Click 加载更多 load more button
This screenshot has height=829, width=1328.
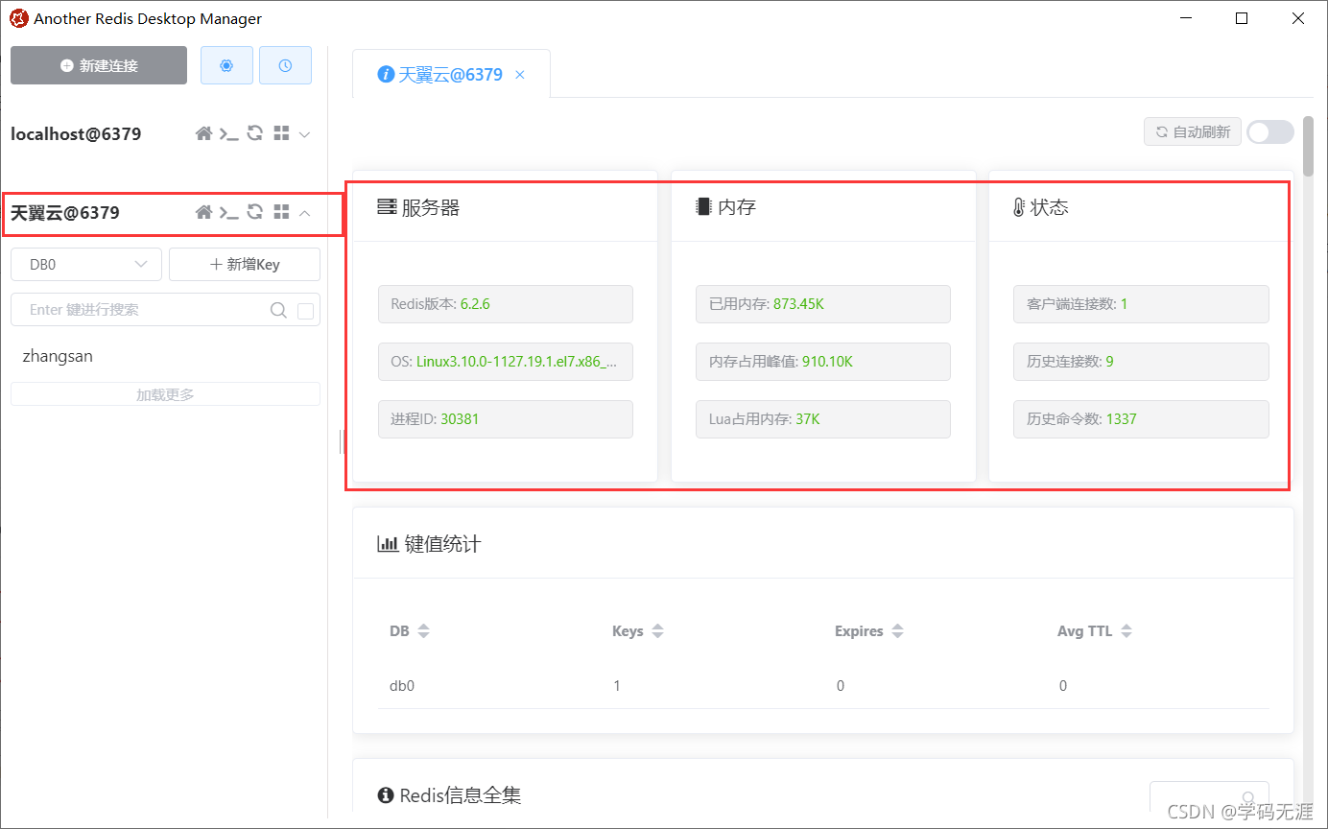(x=165, y=394)
